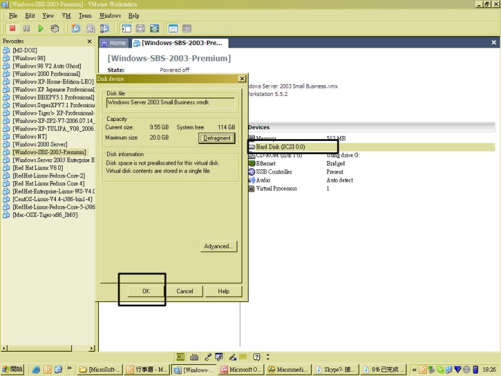
Task: Click the IME CH language indicator
Action: (180, 357)
